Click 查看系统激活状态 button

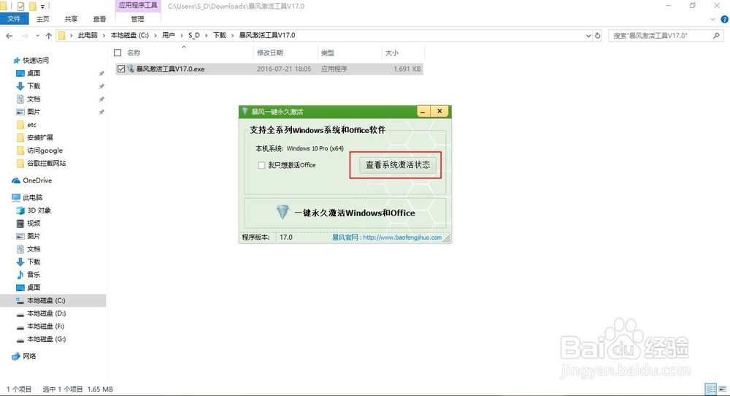coord(398,165)
